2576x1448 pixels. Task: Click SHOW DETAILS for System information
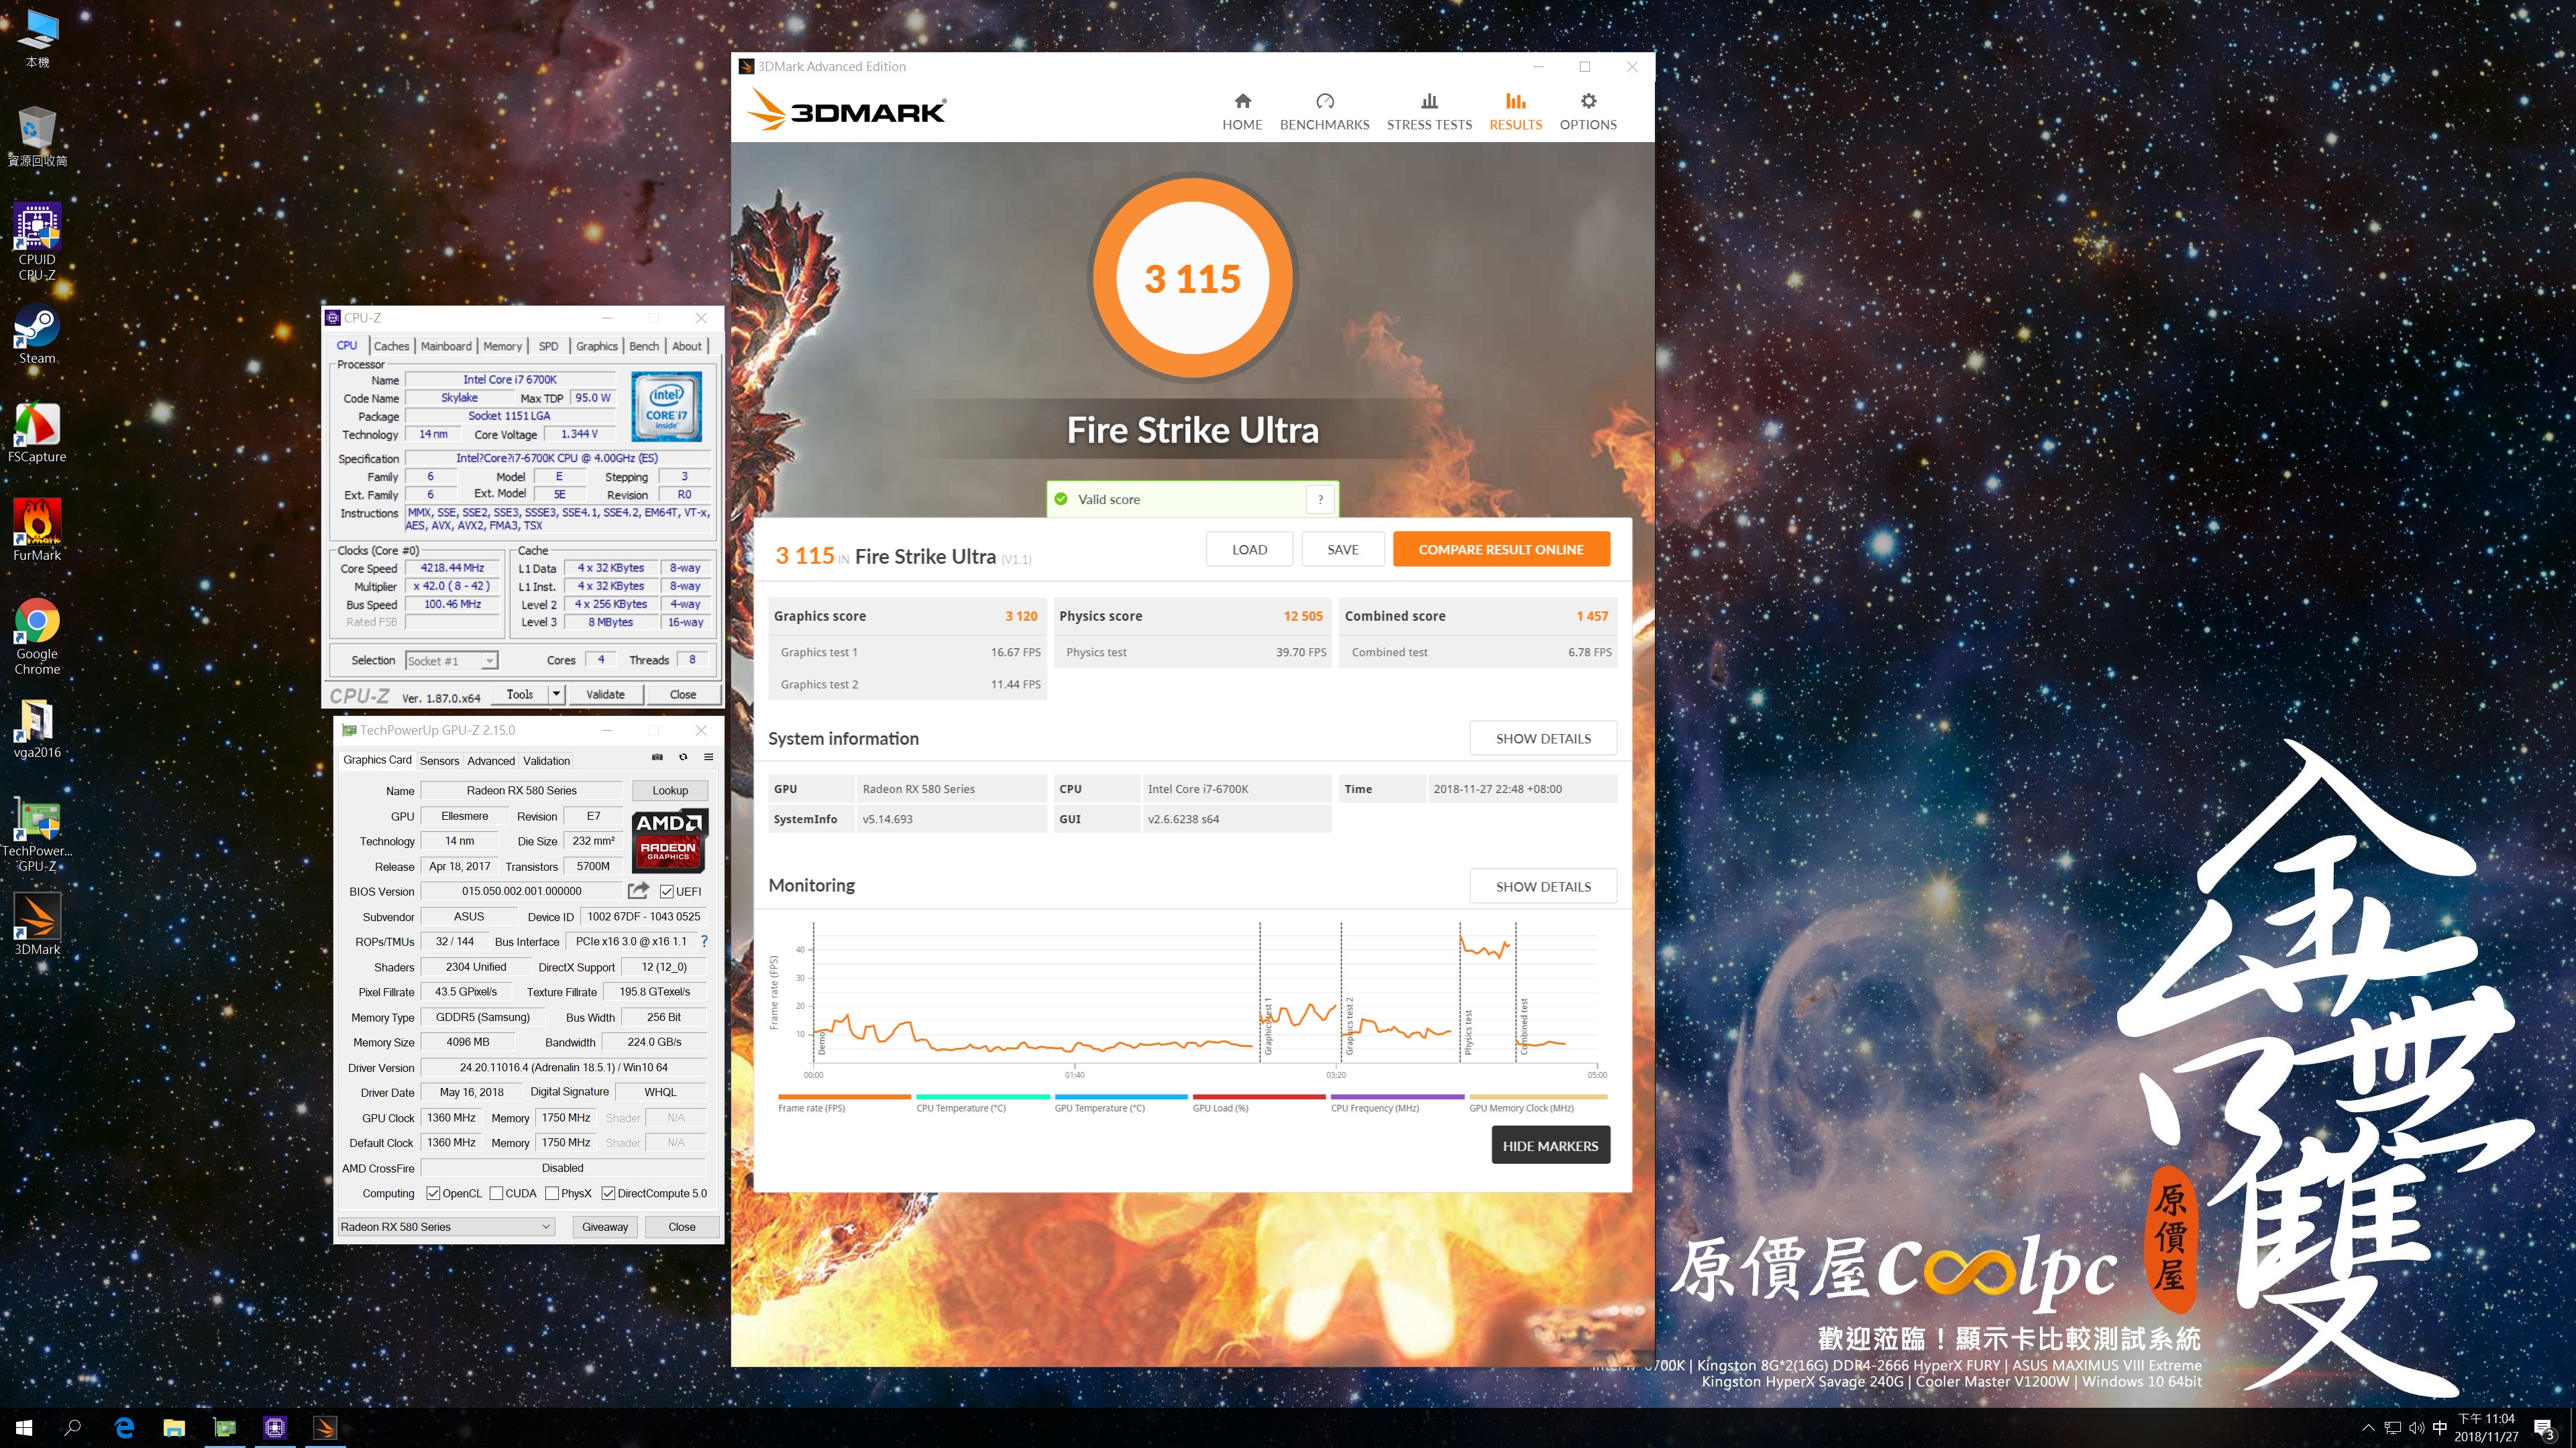[x=1543, y=737]
